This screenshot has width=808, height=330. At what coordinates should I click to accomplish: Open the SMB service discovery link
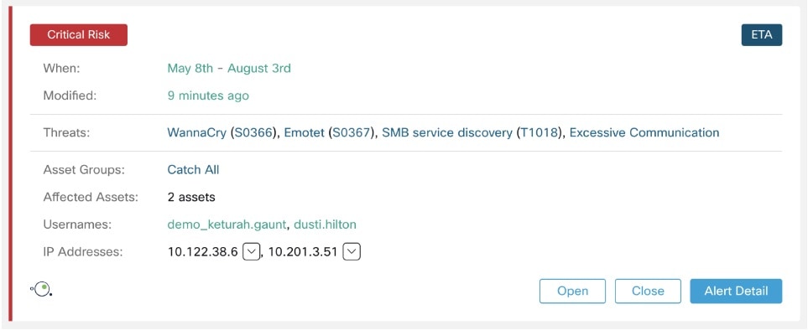pos(446,132)
